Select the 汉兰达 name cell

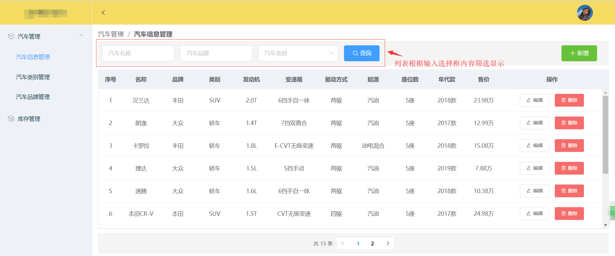141,101
